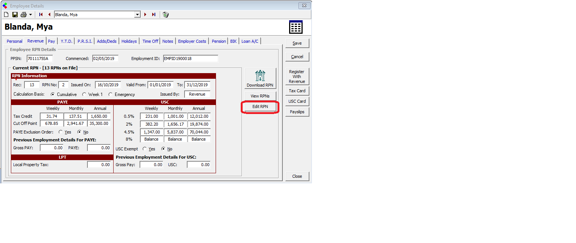576x243 pixels.
Task: Click the floppy disk save icon
Action: [x=15, y=15]
